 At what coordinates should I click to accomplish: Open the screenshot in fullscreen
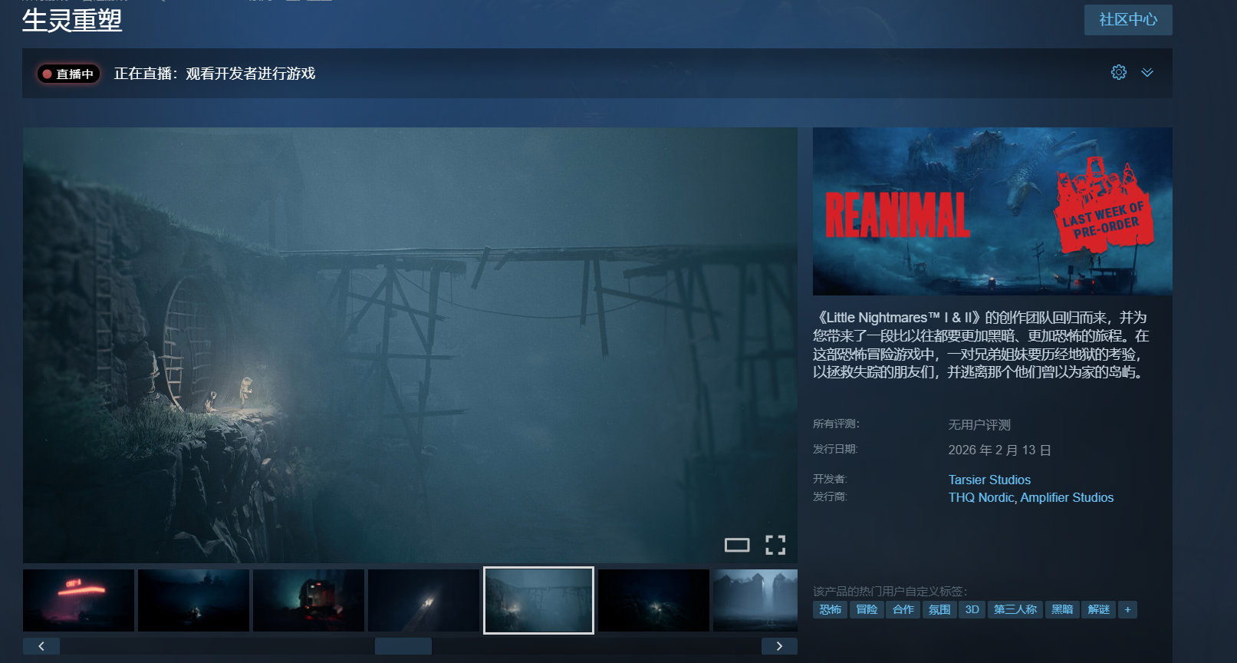(775, 545)
